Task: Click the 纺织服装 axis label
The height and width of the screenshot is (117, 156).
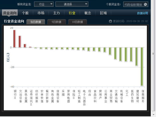Action: (x=37, y=96)
